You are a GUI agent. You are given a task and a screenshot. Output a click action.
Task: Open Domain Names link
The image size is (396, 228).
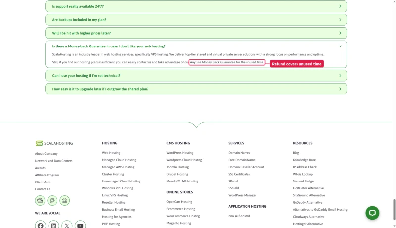(239, 153)
